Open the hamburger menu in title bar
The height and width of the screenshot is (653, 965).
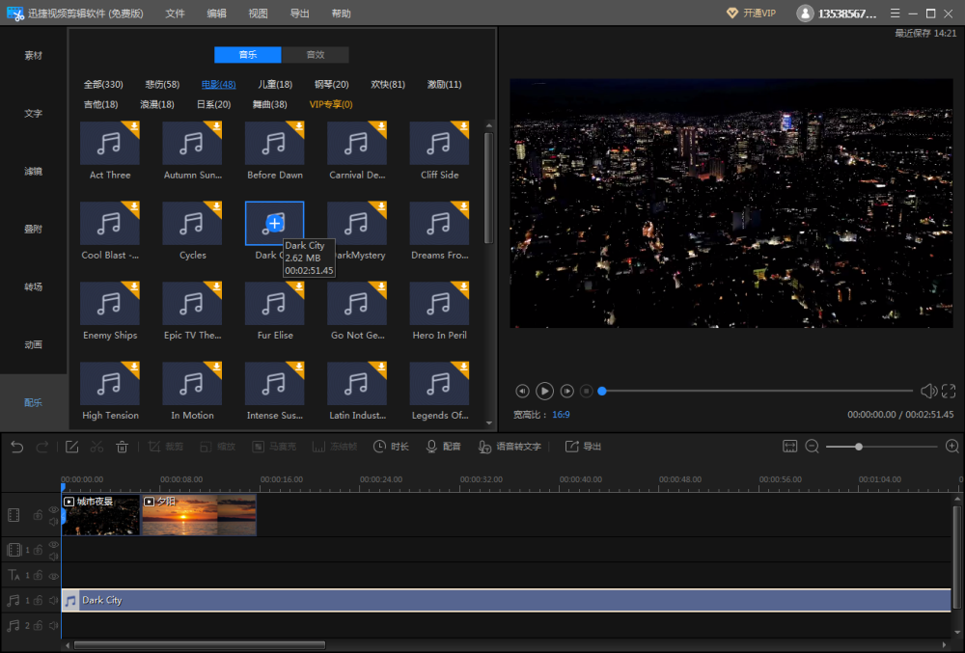[895, 13]
